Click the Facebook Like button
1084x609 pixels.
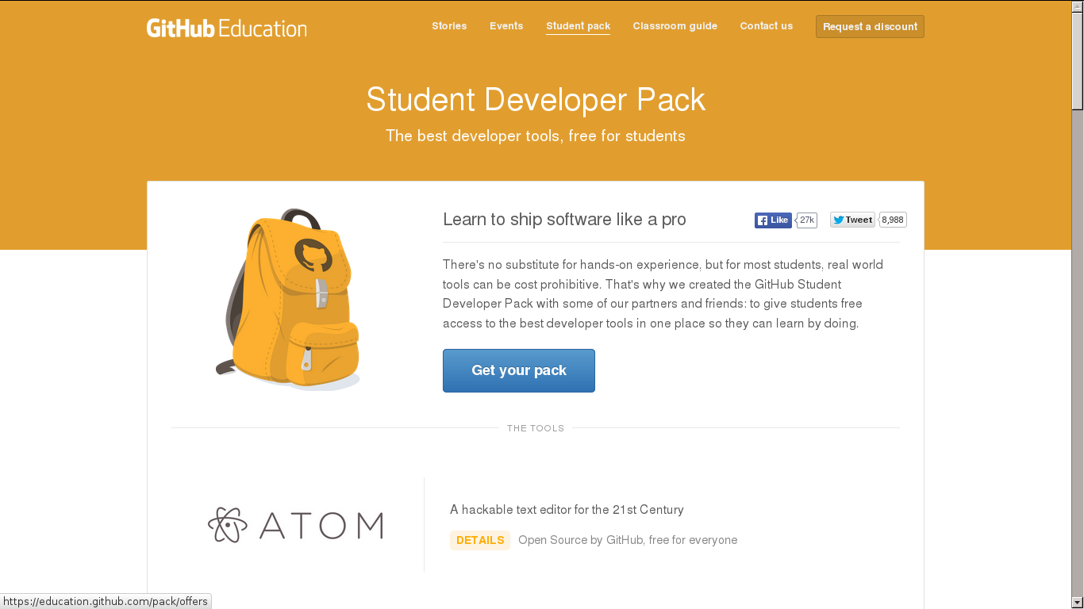(x=773, y=220)
